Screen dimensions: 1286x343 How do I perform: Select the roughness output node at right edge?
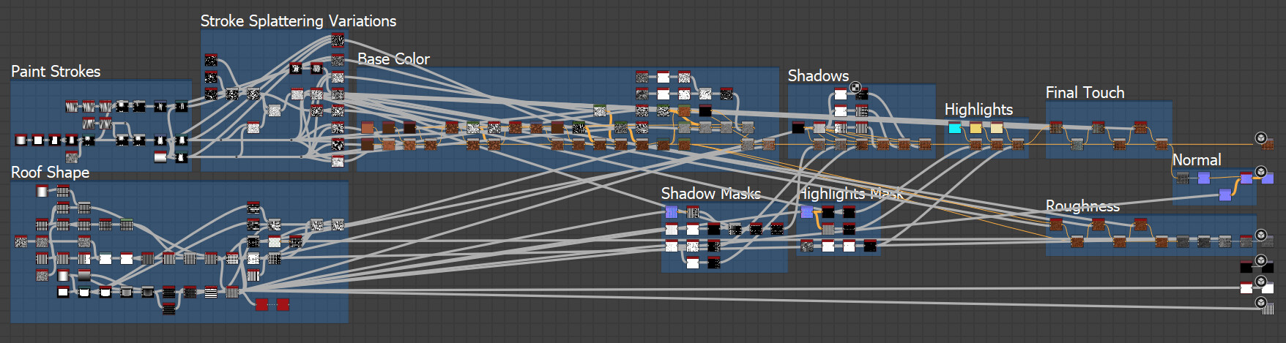click(x=1268, y=241)
